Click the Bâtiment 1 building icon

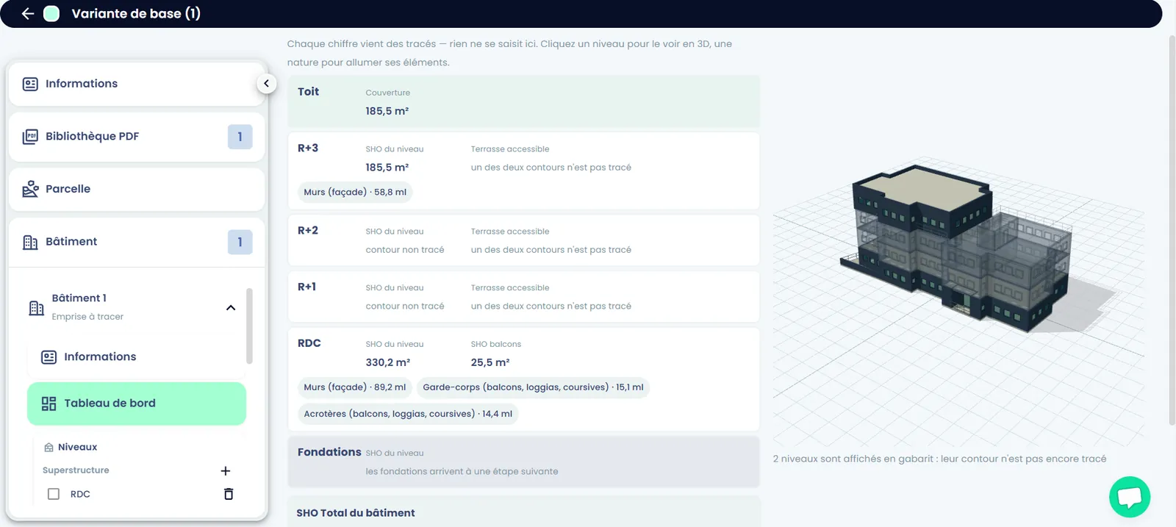click(36, 308)
